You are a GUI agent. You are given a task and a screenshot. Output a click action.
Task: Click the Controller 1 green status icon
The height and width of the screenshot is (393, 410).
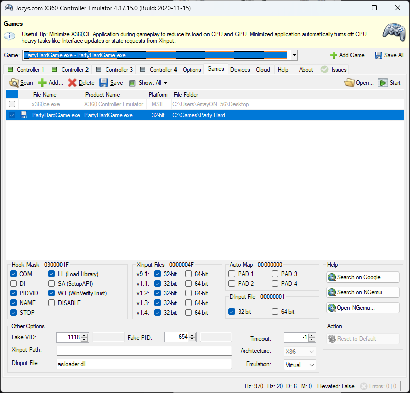click(x=10, y=69)
